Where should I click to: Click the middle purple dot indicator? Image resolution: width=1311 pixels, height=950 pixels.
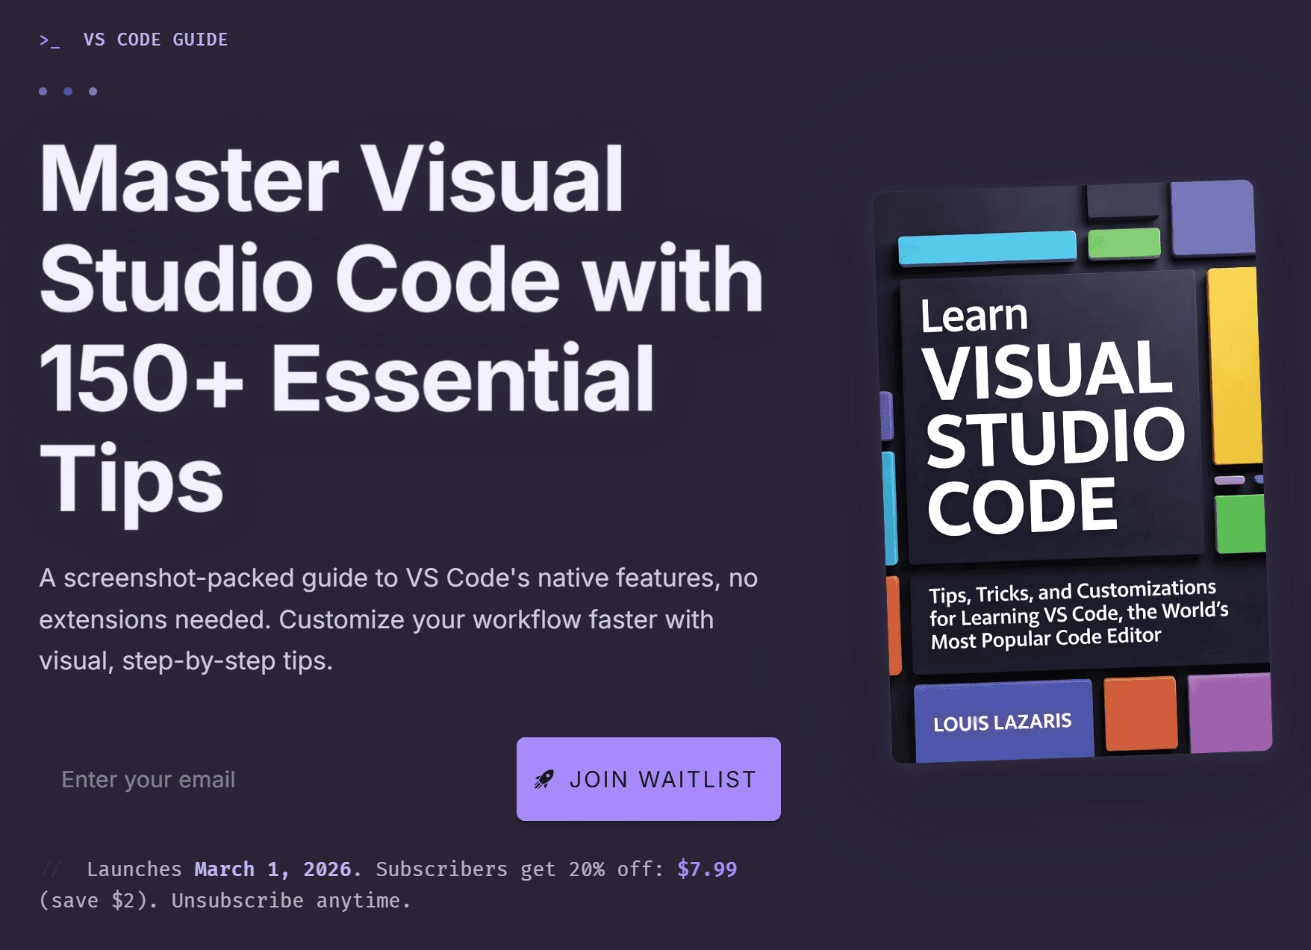coord(68,91)
